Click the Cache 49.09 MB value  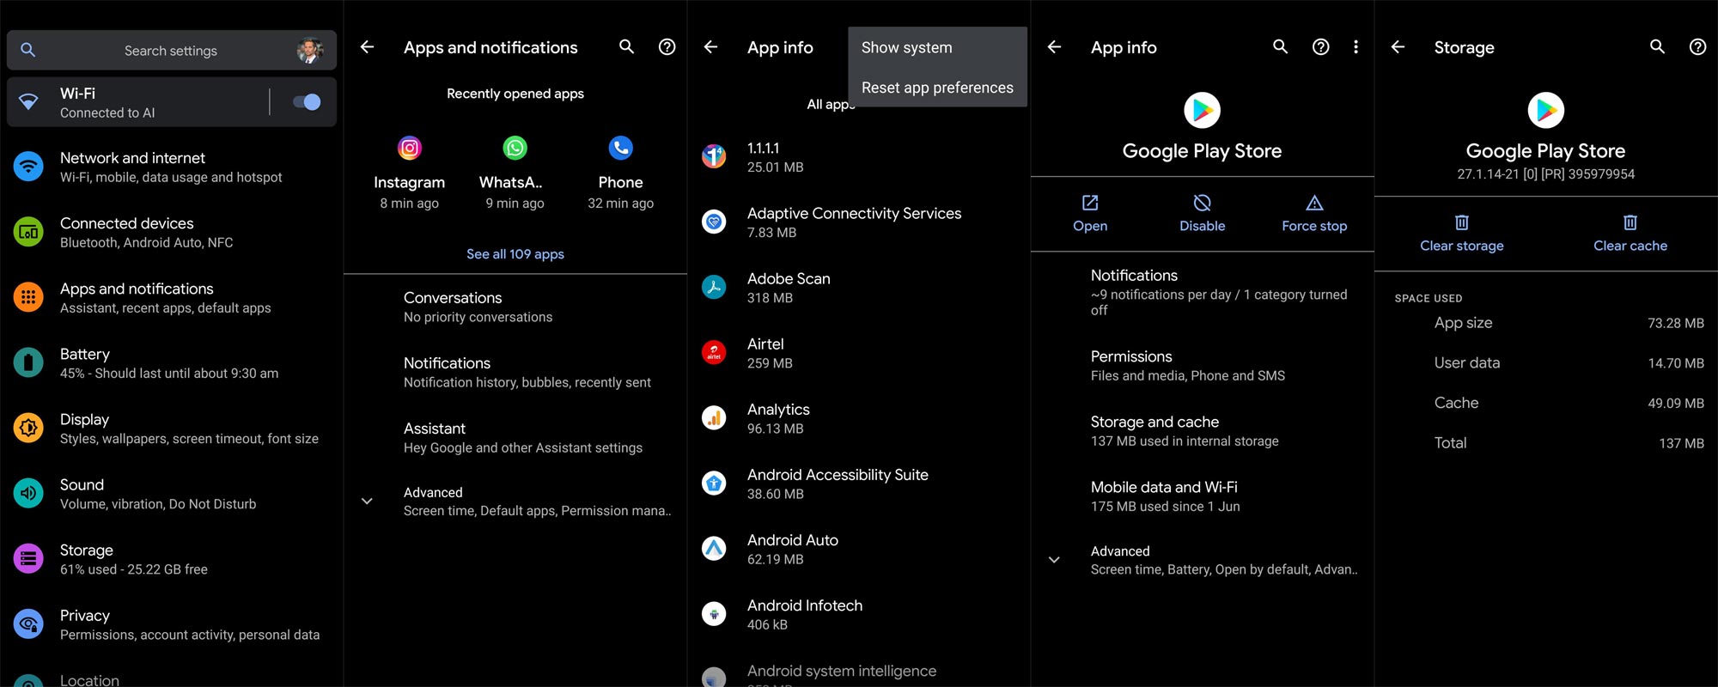pyautogui.click(x=1675, y=403)
